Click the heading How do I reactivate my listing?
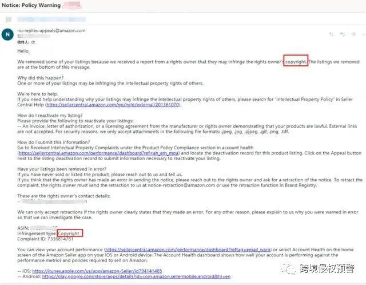366x285 pixels. (50, 116)
